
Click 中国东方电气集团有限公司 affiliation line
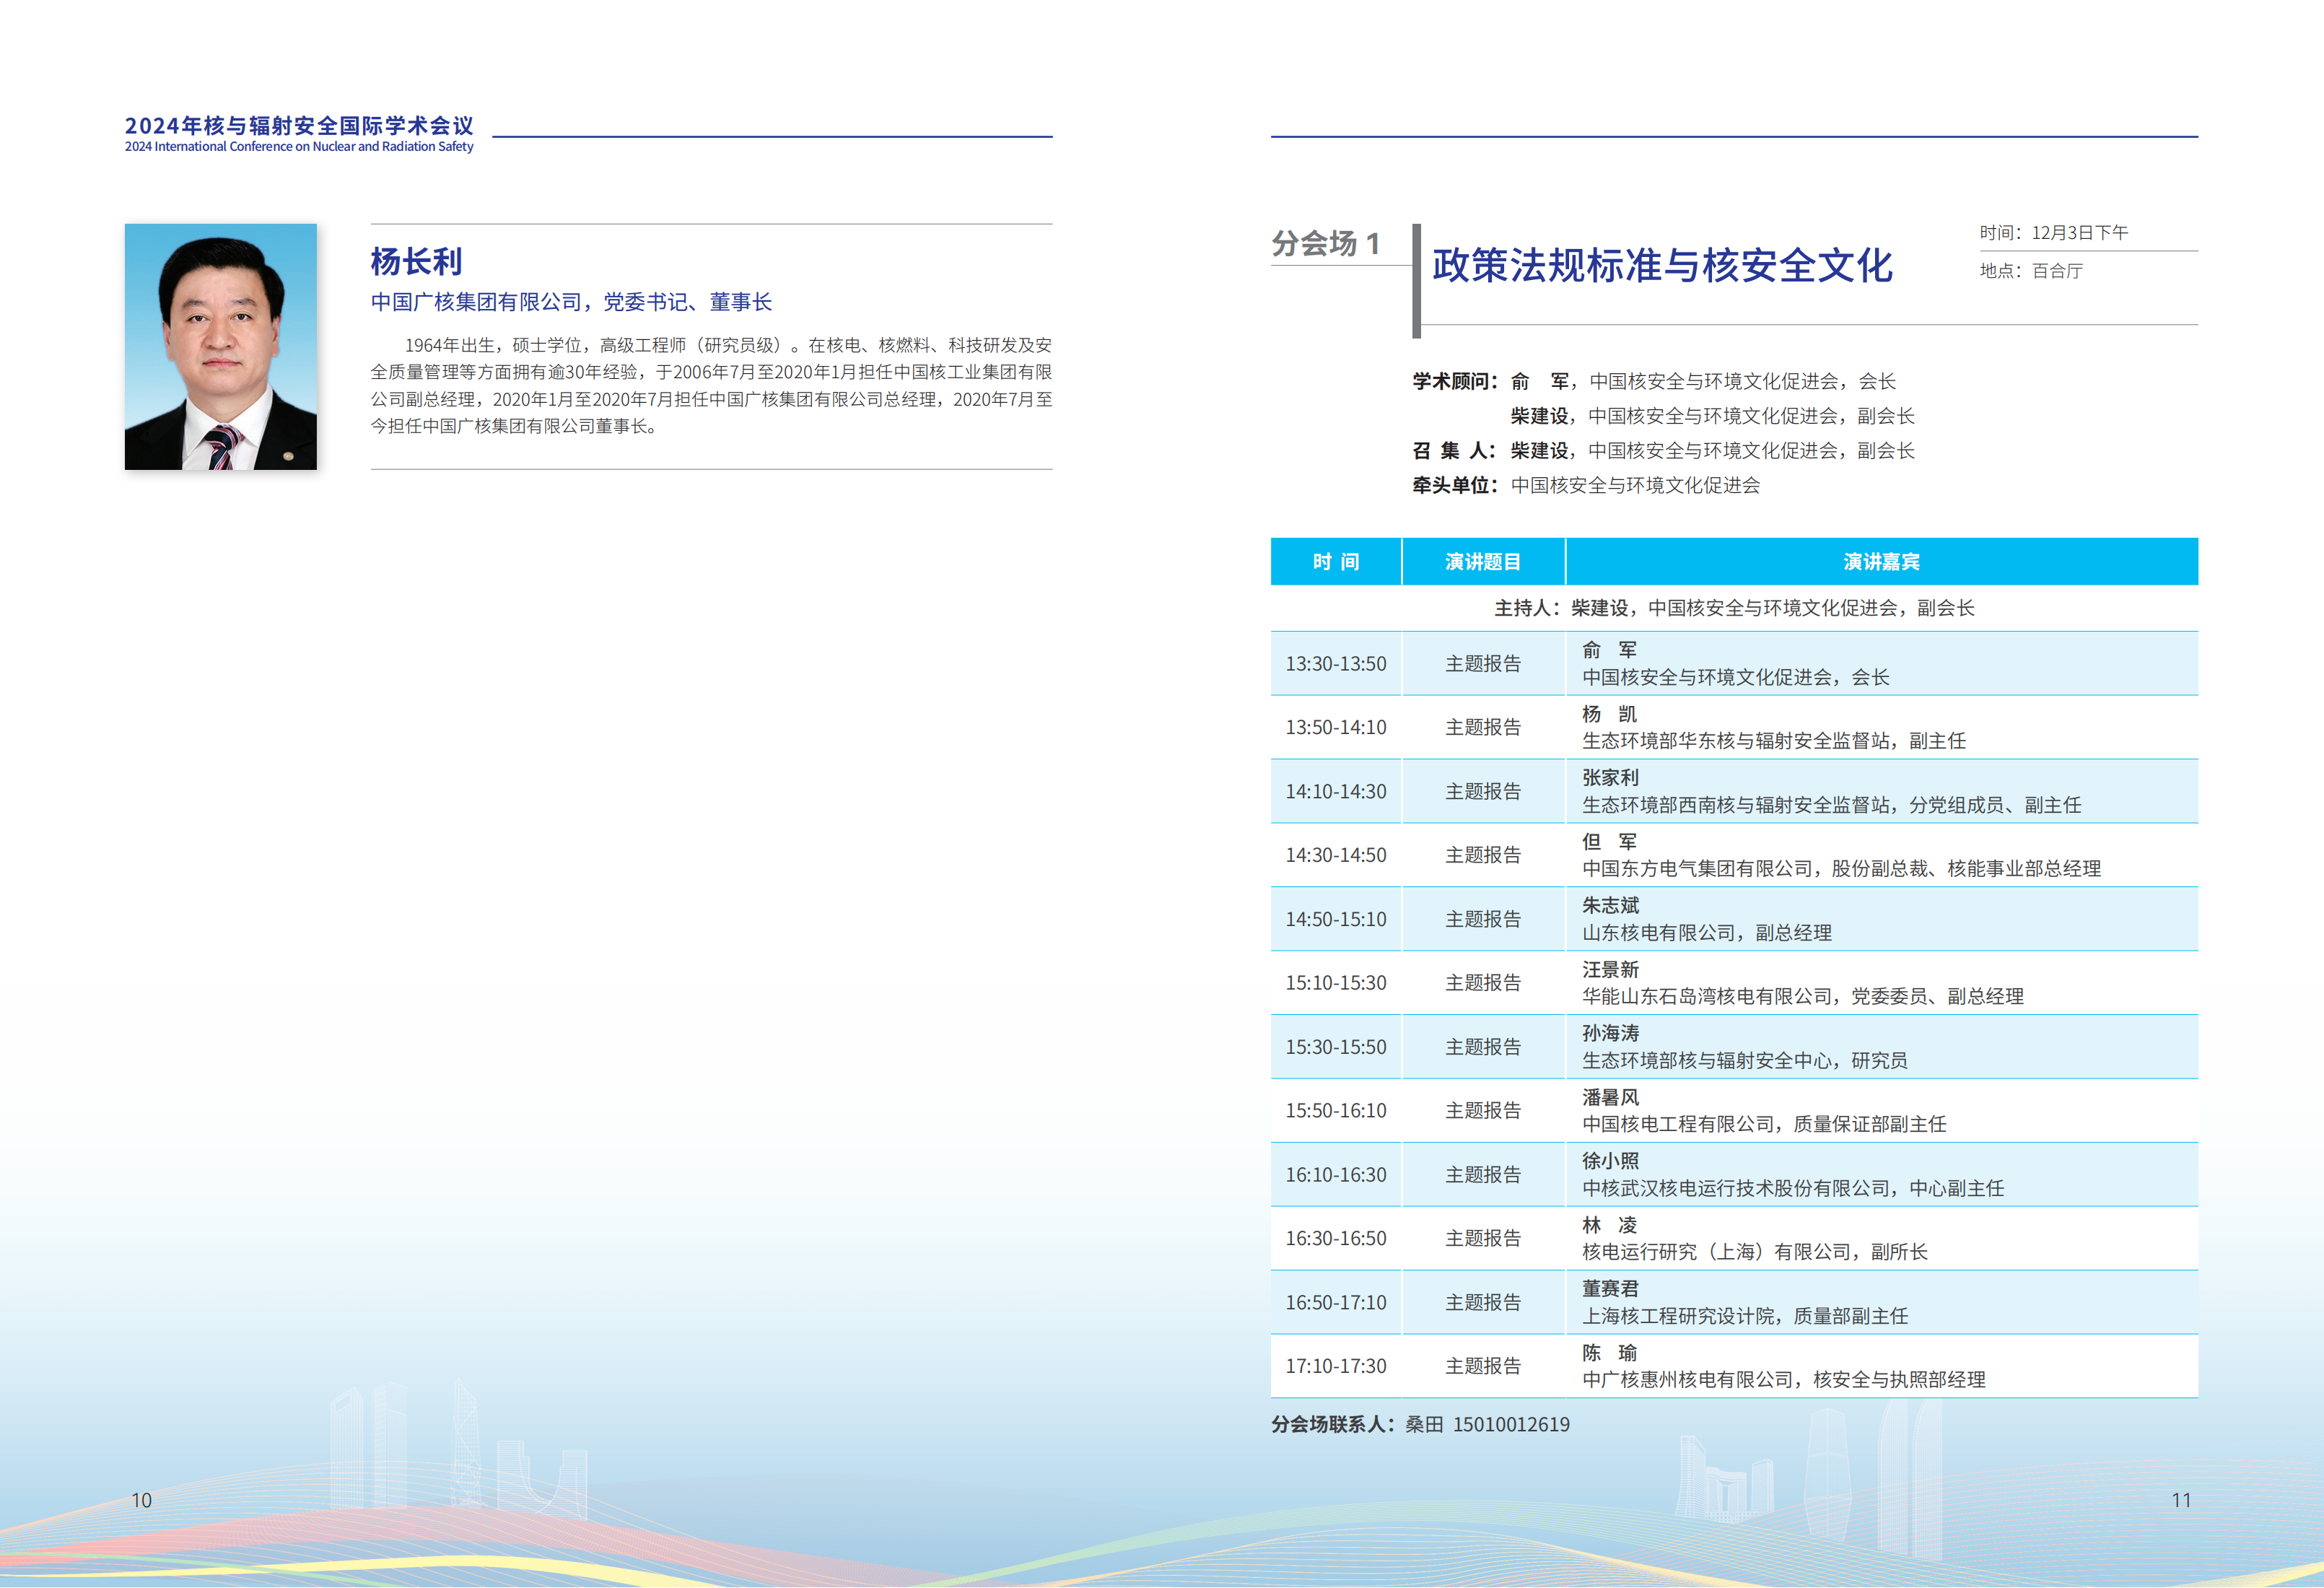[1841, 869]
